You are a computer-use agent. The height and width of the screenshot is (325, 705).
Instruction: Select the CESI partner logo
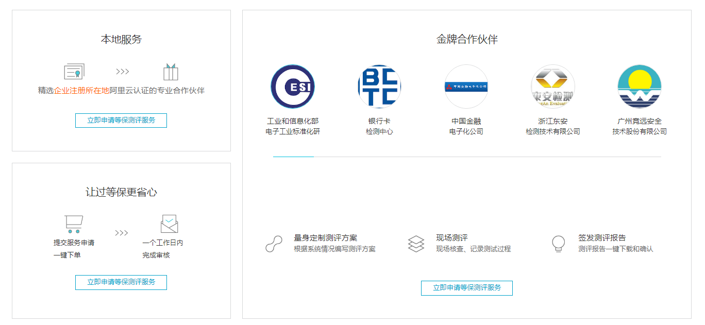(x=293, y=87)
